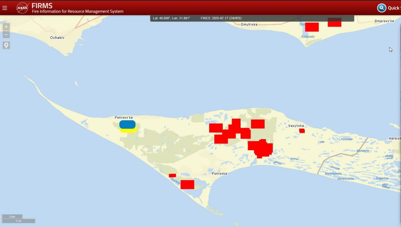This screenshot has height=227, width=401.
Task: Click the fire square south of Solonets label
Action: [x=312, y=27]
